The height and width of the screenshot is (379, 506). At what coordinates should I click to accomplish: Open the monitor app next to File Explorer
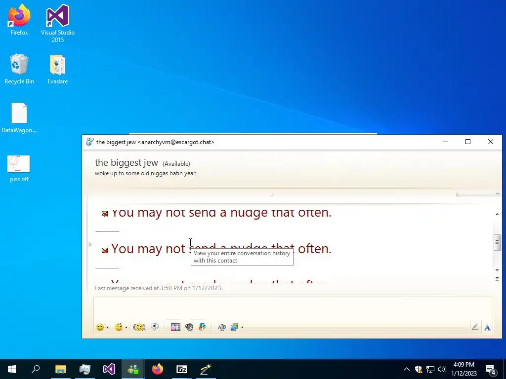[x=85, y=369]
